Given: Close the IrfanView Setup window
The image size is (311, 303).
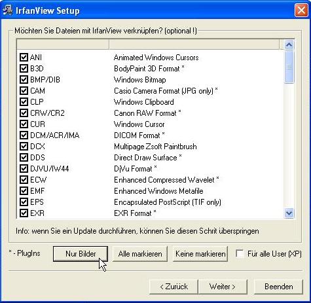Looking at the screenshot, I should click(301, 10).
